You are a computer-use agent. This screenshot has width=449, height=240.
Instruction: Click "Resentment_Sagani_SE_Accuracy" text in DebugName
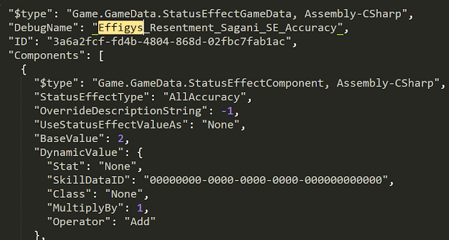pyautogui.click(x=243, y=28)
